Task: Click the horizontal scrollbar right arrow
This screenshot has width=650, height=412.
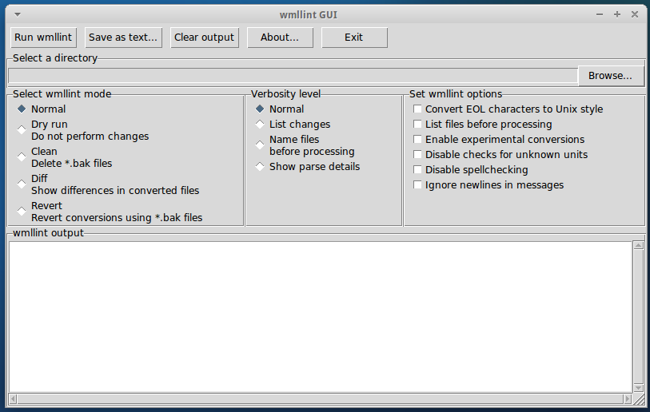Action: click(x=627, y=398)
